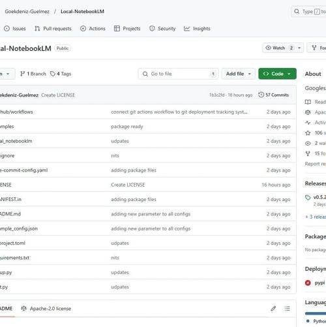Open the v0.5.2 release tag
Viewport: 326px width, 327px height.
319,197
